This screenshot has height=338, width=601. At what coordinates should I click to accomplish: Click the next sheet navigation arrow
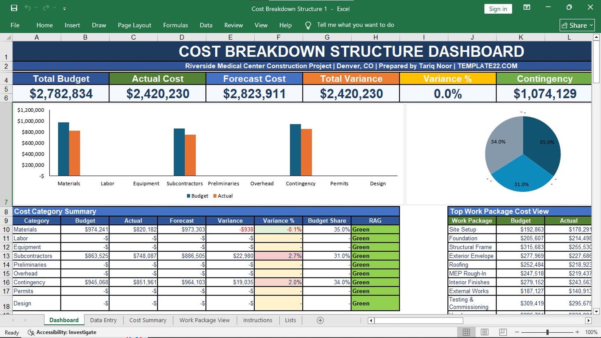(x=25, y=320)
